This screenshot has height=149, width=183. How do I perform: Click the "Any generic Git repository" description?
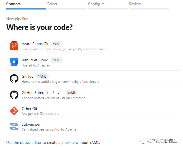pos(40,114)
